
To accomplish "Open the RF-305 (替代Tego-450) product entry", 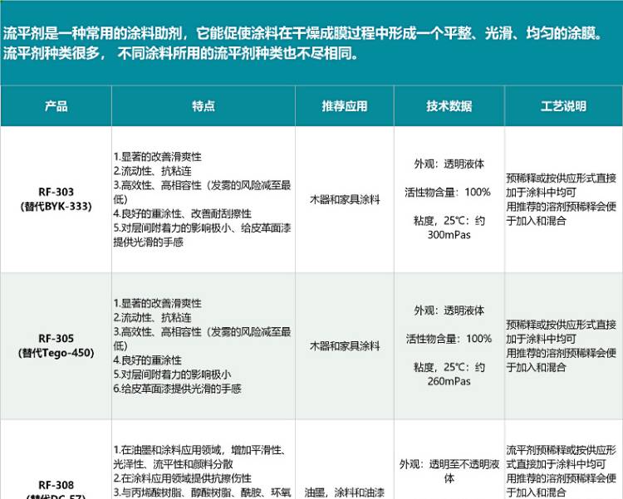I will [56, 345].
